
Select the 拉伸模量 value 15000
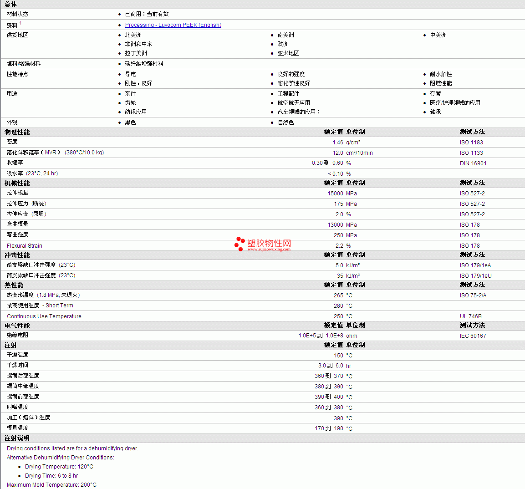pos(336,193)
